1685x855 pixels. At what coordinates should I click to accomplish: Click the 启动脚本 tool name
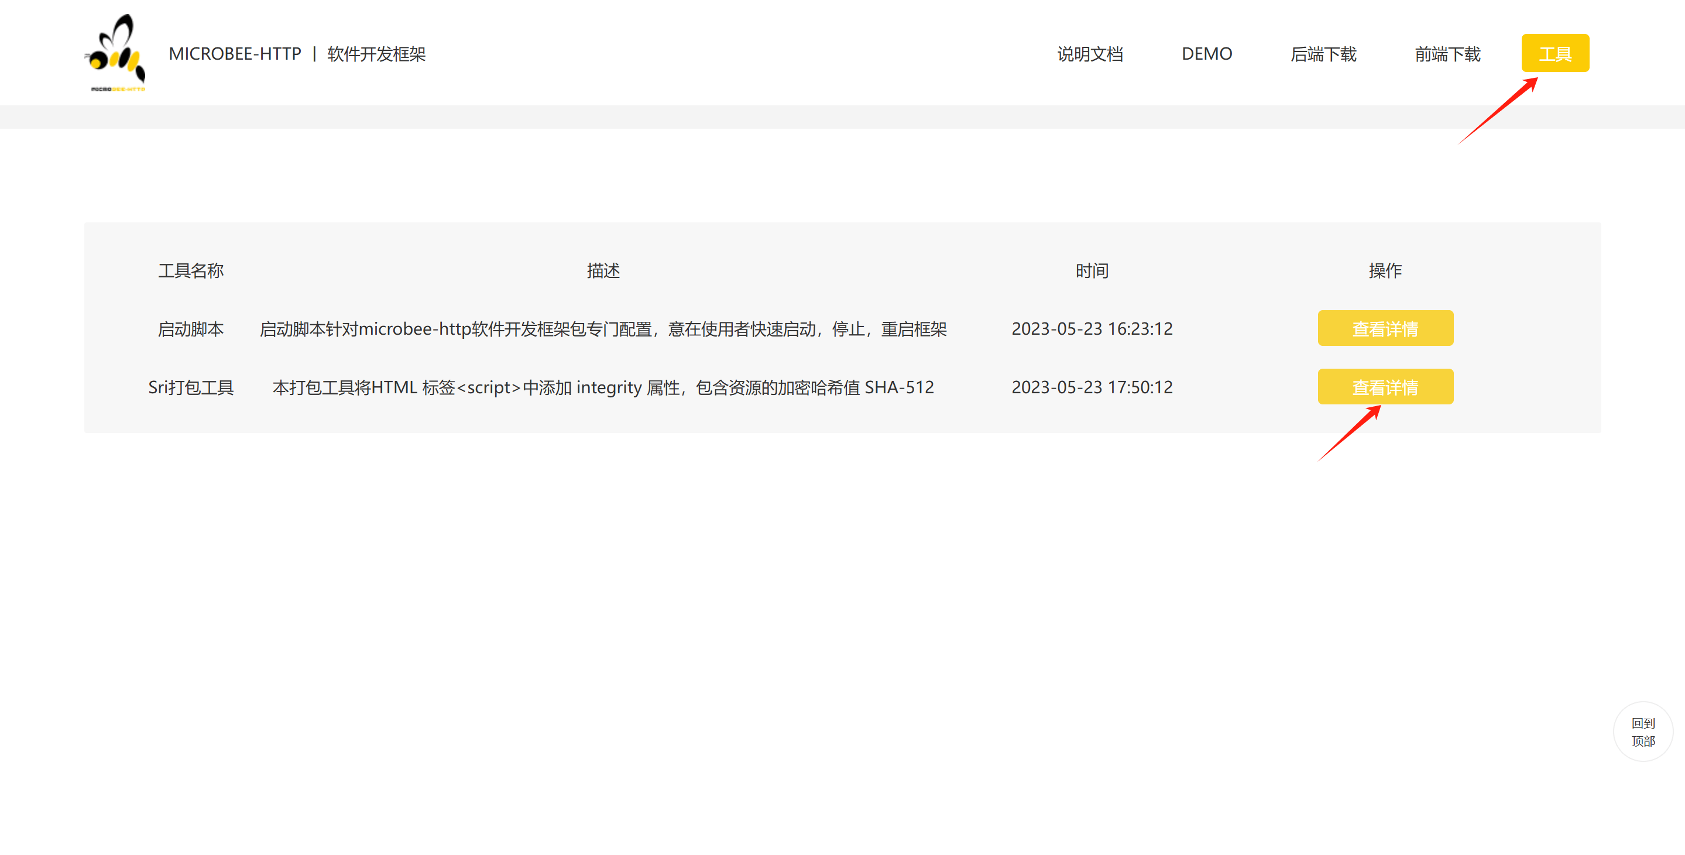pyautogui.click(x=190, y=329)
